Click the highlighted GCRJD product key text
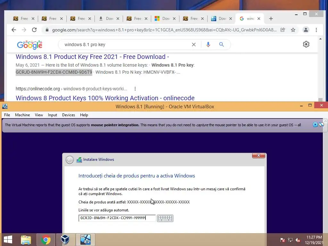Image resolution: width=328 pixels, height=246 pixels. click(x=54, y=72)
